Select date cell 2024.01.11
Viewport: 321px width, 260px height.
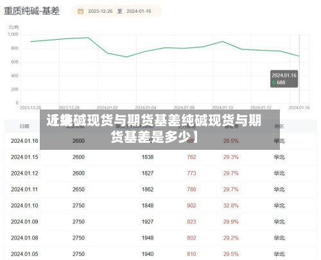[x=24, y=190]
